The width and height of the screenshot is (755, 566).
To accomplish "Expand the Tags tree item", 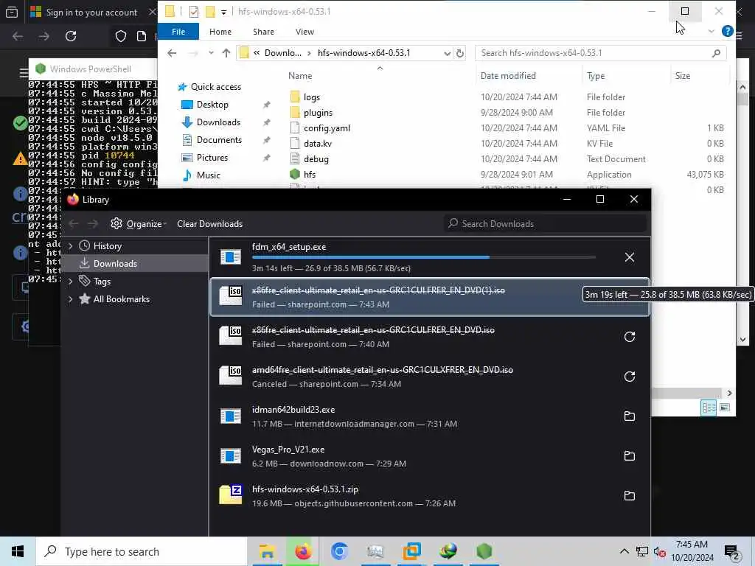I will (71, 281).
